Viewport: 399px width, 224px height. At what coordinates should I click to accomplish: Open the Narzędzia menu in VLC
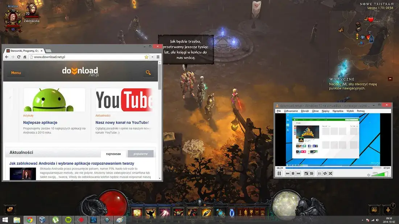point(338,111)
